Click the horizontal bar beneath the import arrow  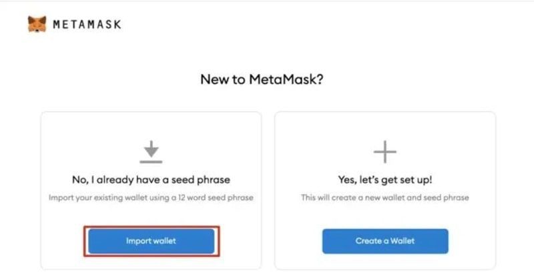tap(152, 162)
